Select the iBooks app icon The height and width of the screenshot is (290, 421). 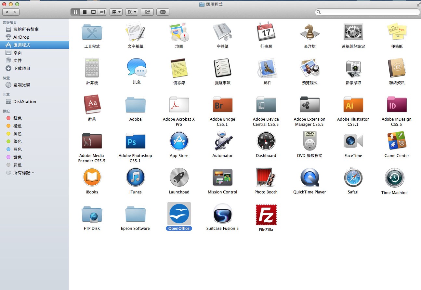point(92,178)
